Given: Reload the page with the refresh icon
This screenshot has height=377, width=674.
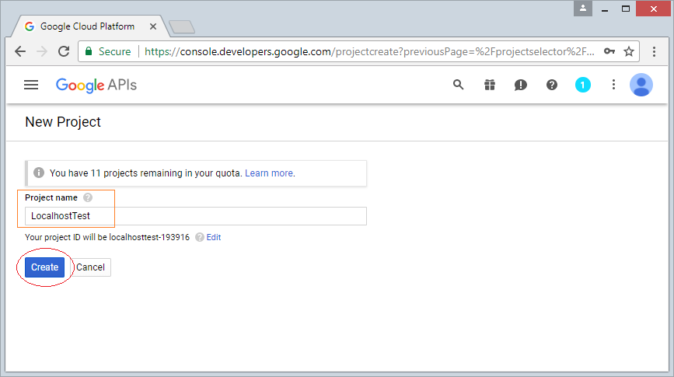Looking at the screenshot, I should click(64, 51).
